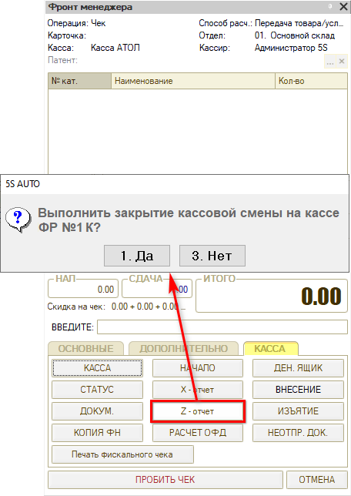Click the НАЧАЛО button
The image size is (351, 496).
(198, 368)
